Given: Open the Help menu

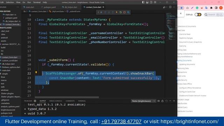Looking at the screenshot, I should click(45, 2).
